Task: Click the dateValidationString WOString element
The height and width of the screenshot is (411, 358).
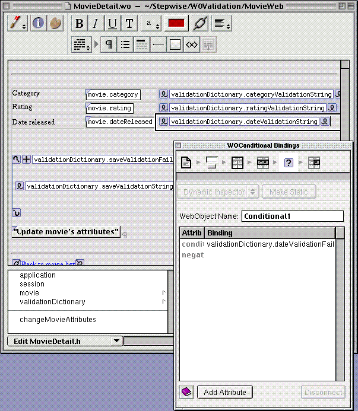Action: [x=244, y=122]
